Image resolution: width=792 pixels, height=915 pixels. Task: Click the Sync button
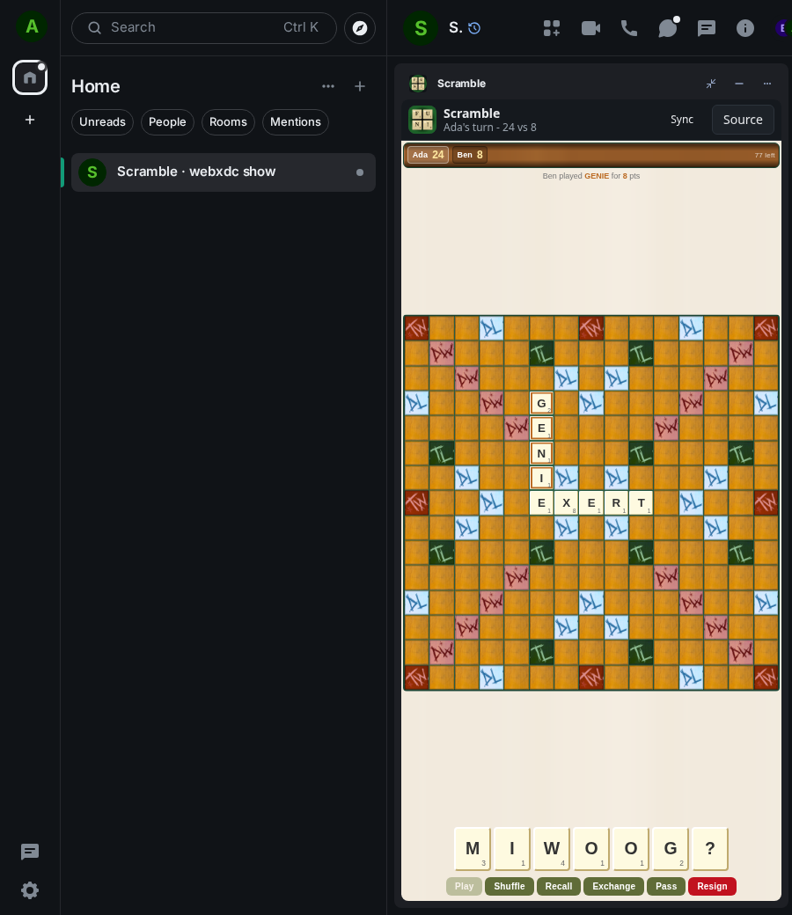tap(682, 120)
